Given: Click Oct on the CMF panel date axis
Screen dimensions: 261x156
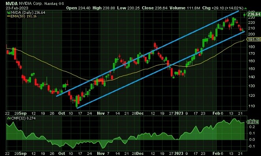Looking at the screenshot, I should pyautogui.click(x=62, y=153).
